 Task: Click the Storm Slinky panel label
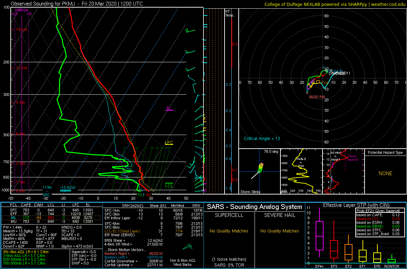tap(250, 192)
